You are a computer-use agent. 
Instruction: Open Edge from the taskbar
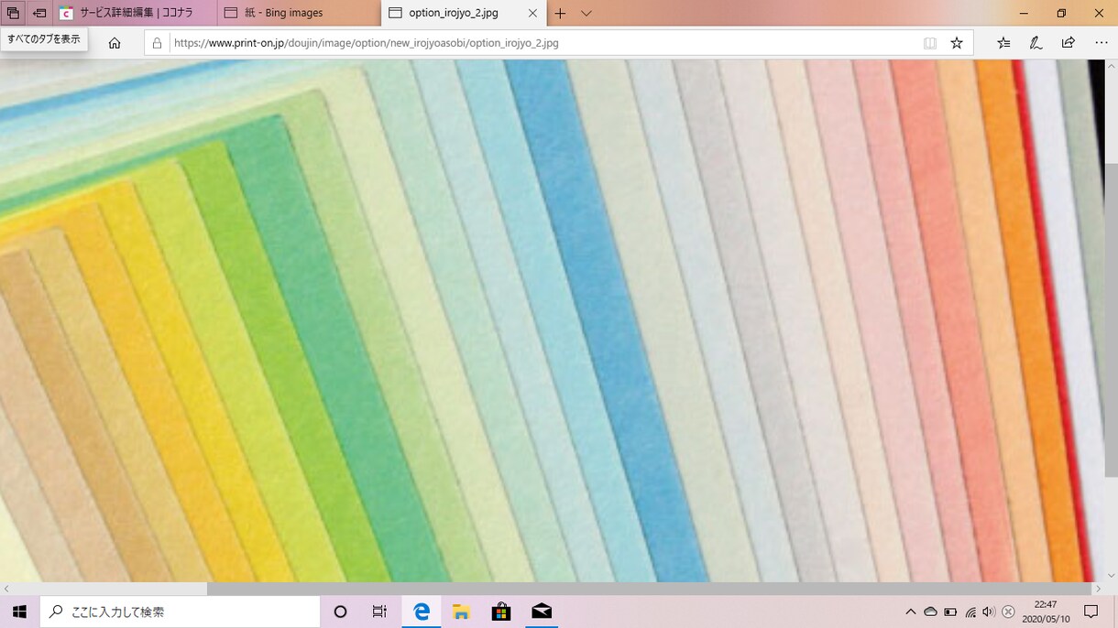tap(422, 612)
